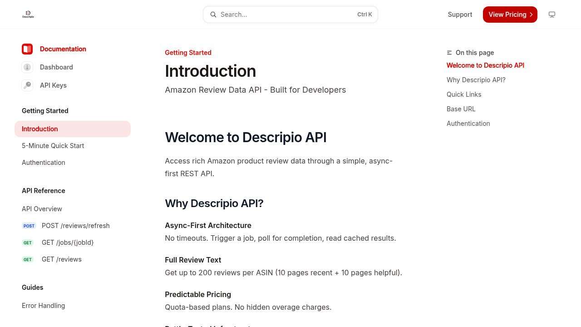Image resolution: width=581 pixels, height=327 pixels.
Task: Open the Support link
Action: 460,15
